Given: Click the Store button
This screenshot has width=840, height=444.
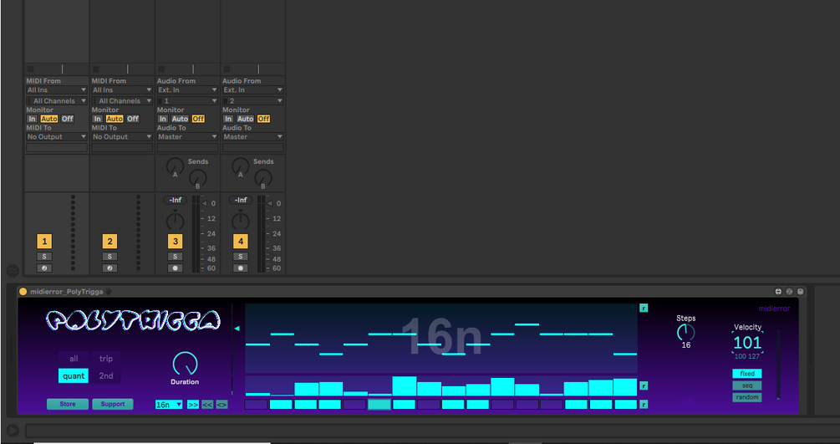Looking at the screenshot, I should tap(68, 405).
